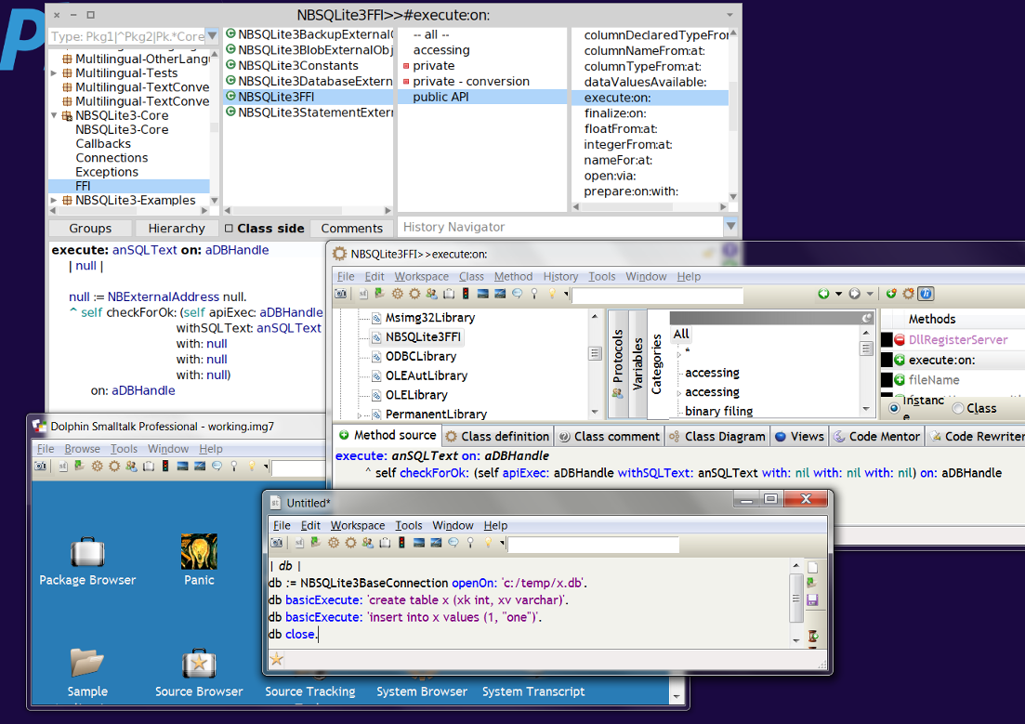Click the gear icon in Dolphin Smalltalk Professional toolbar
This screenshot has width=1025, height=724.
(98, 467)
